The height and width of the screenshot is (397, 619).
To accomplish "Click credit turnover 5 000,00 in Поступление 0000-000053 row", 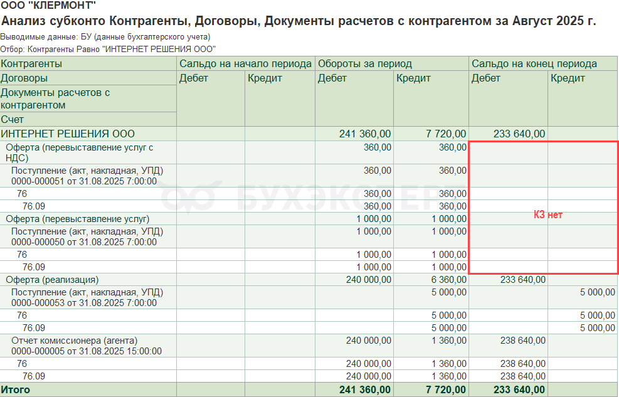I will pos(449,292).
